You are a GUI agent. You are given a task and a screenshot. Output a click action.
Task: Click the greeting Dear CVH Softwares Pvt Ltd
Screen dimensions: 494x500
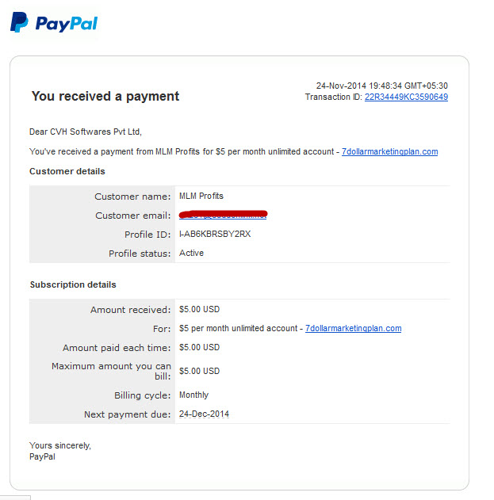point(86,132)
